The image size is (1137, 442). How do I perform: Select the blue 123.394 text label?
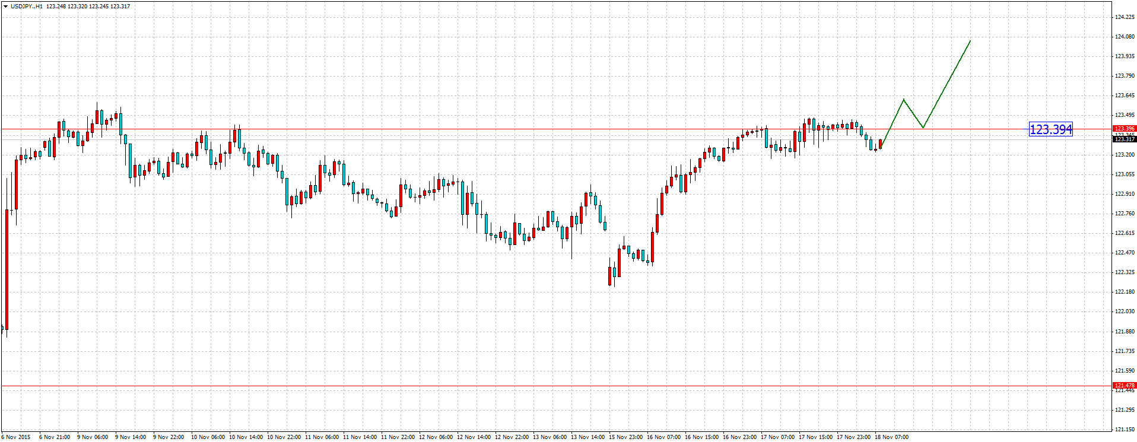(x=1050, y=129)
